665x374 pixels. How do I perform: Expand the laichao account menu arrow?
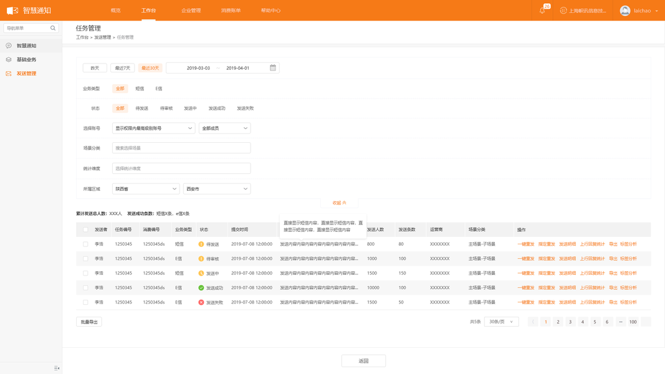pyautogui.click(x=656, y=11)
